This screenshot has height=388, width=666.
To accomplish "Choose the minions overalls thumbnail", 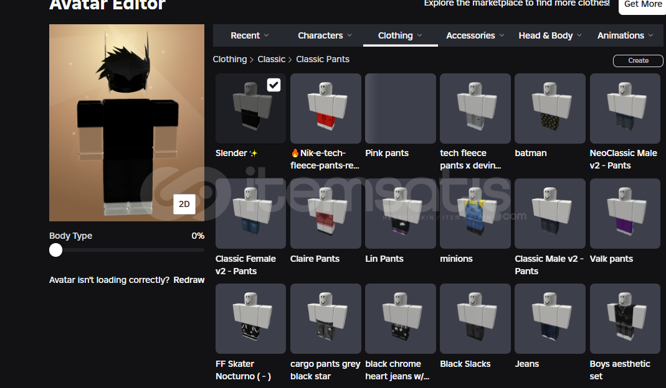I will [x=475, y=213].
